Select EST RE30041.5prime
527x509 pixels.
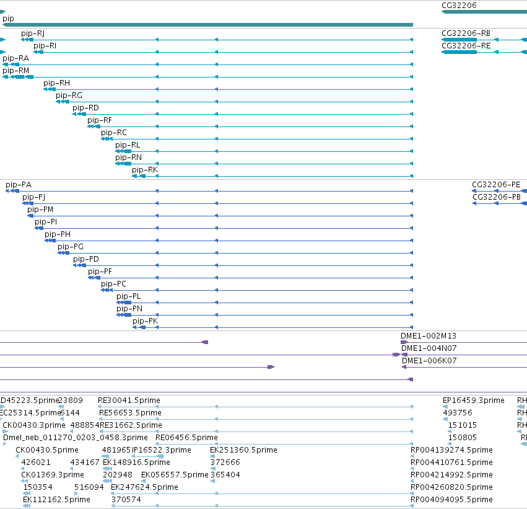coord(129,401)
